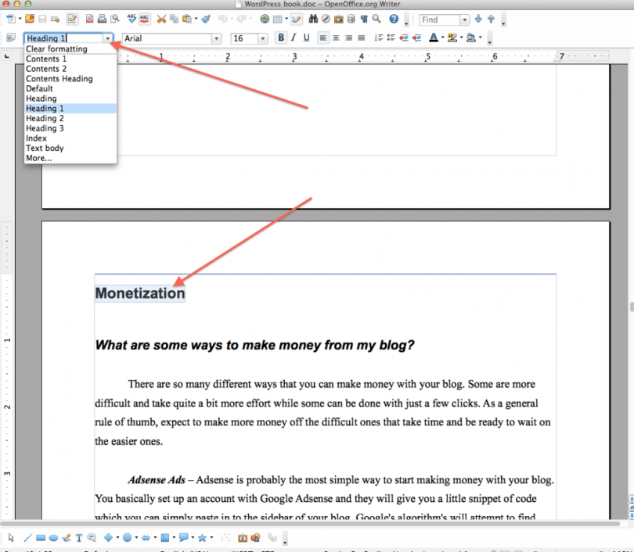Open Data Sources cylinder icon

tap(351, 19)
